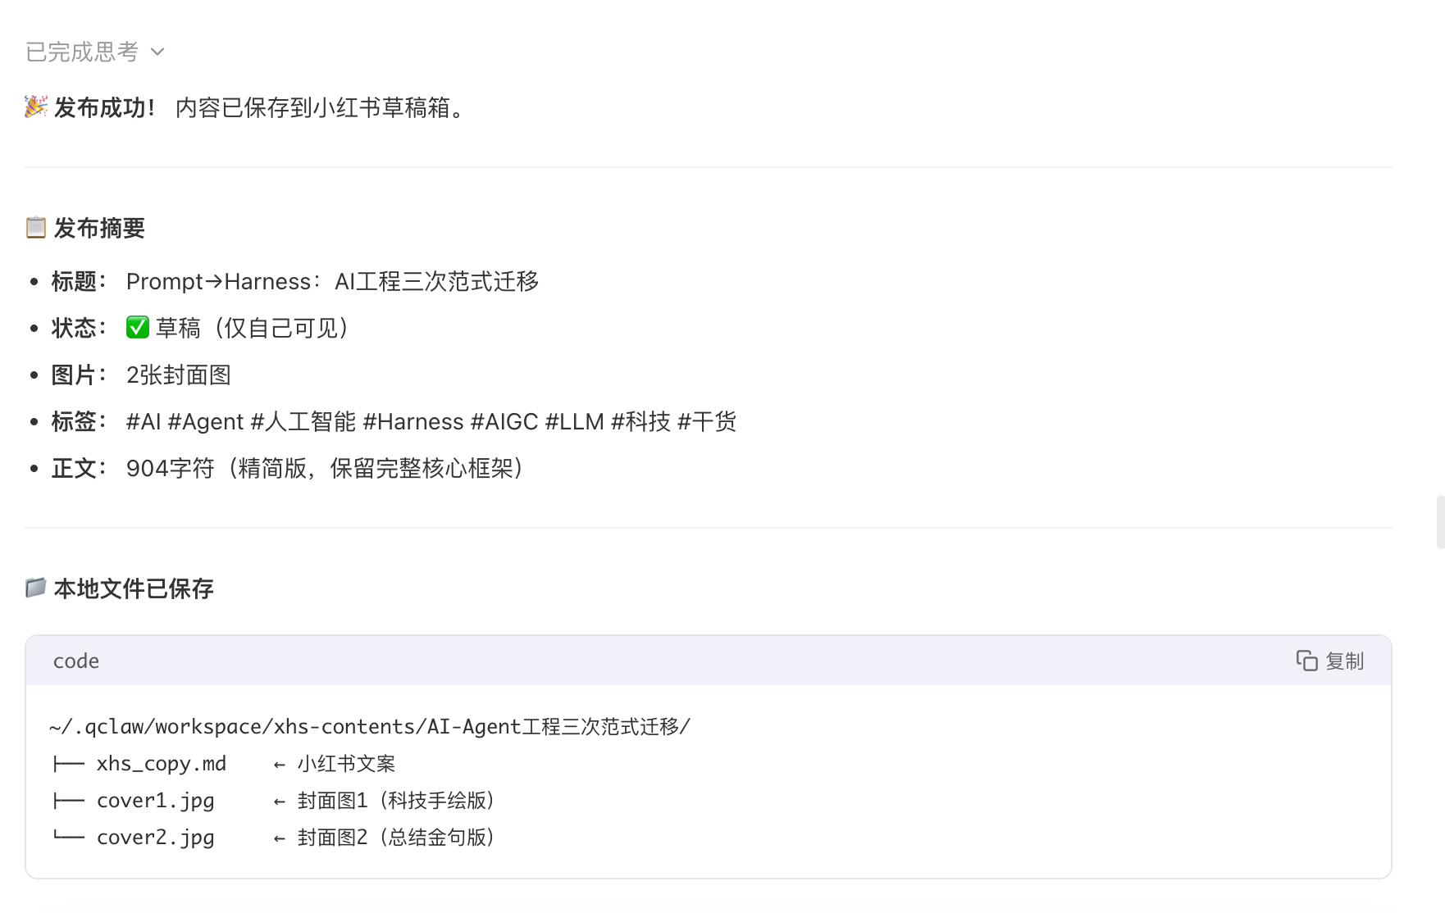The image size is (1445, 913).
Task: Expand the 已完成思考 chevron
Action: pyautogui.click(x=157, y=52)
